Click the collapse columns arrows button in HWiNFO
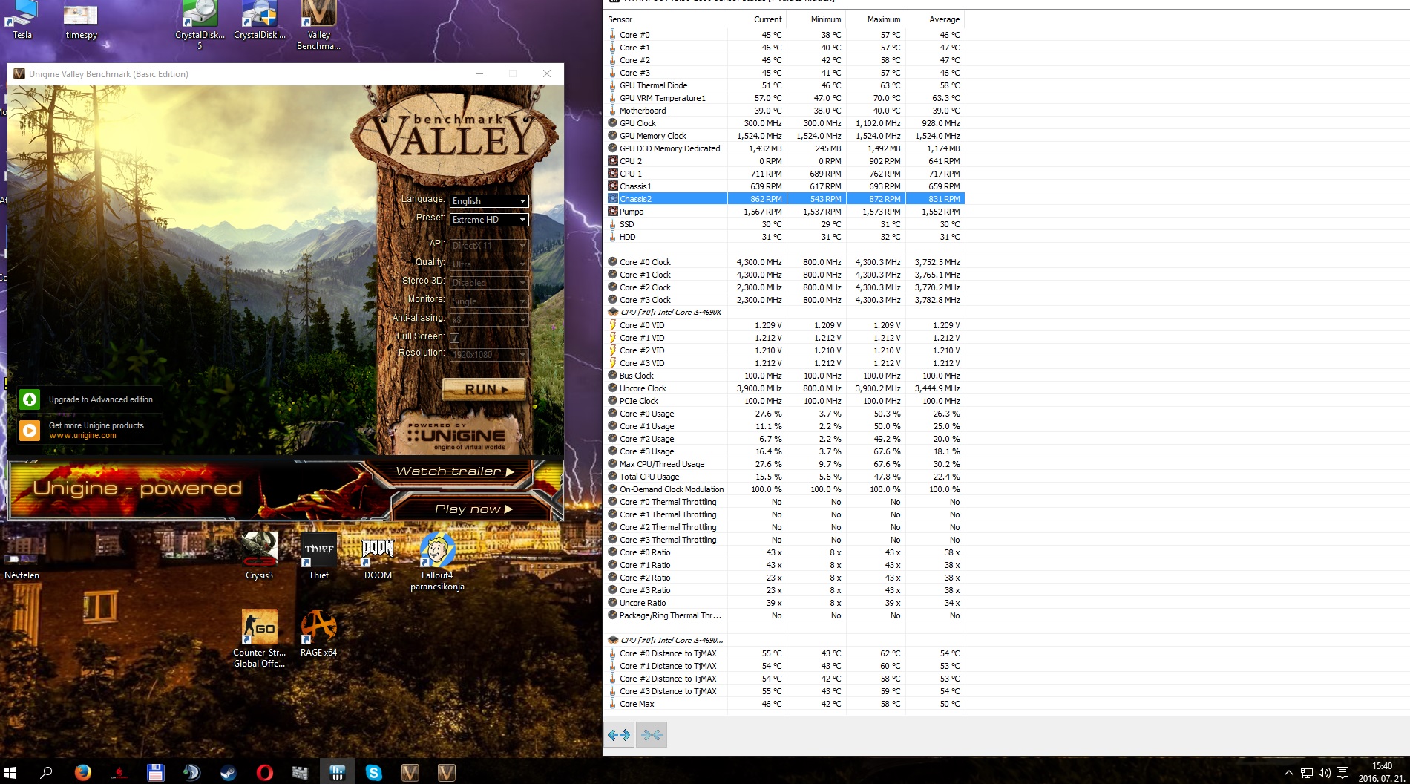Image resolution: width=1410 pixels, height=784 pixels. [x=652, y=735]
